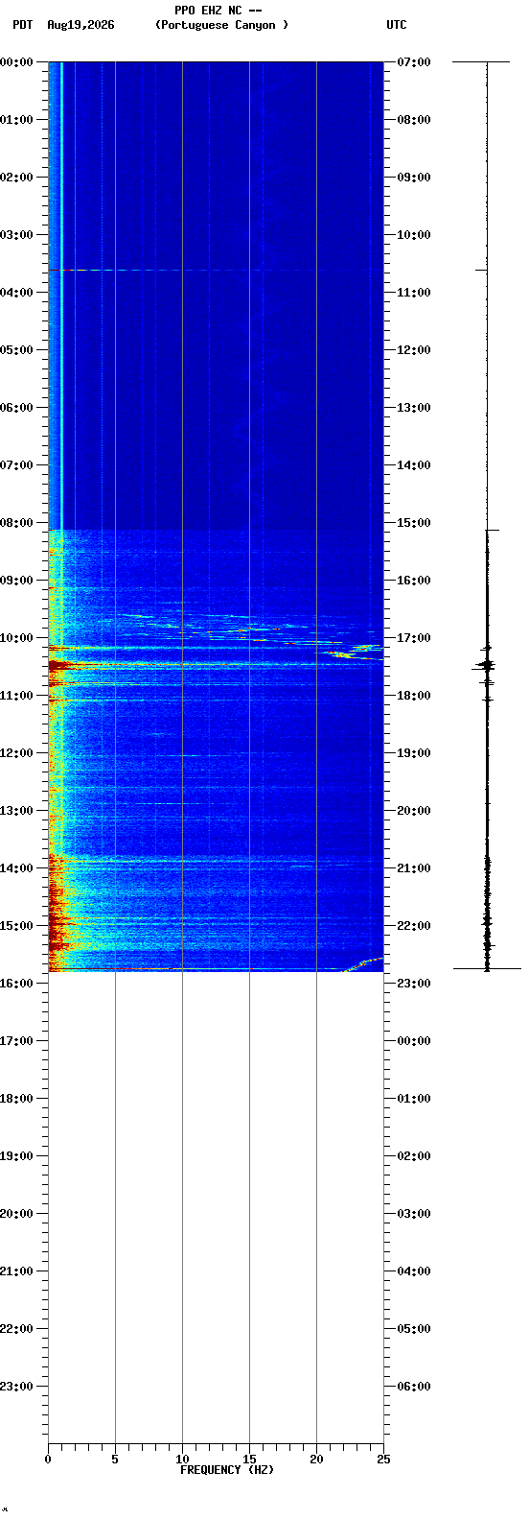The width and height of the screenshot is (529, 1520).
Task: Click the station title 'PPO EHZ NC --'
Action: tap(218, 11)
